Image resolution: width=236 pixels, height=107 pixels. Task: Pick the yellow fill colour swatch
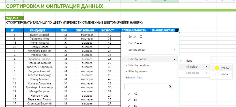(x=217, y=68)
